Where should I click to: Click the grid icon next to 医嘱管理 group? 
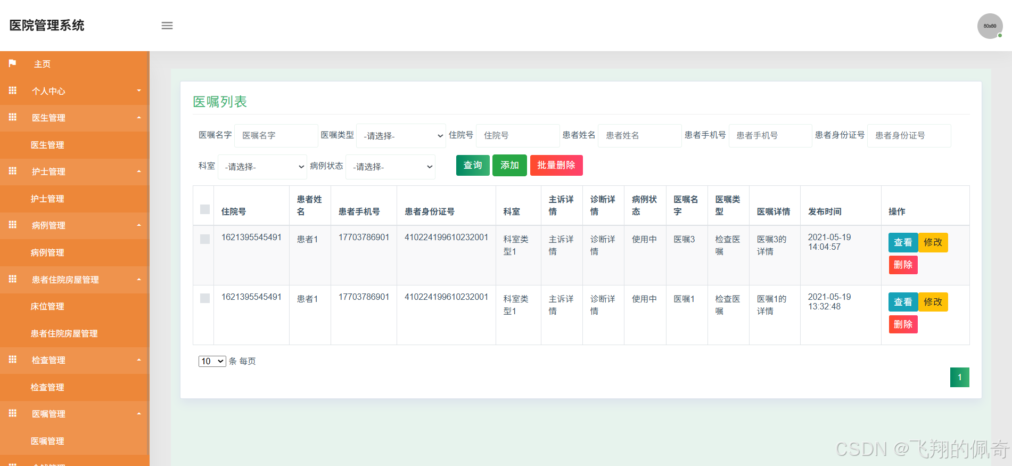[x=13, y=413]
